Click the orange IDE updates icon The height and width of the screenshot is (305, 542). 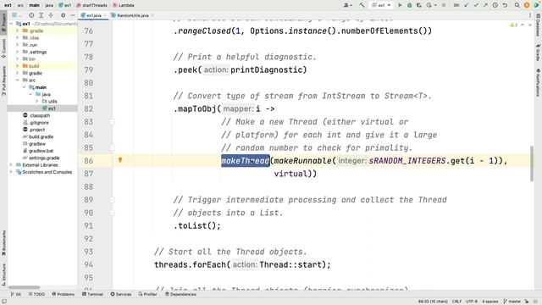click(x=527, y=5)
